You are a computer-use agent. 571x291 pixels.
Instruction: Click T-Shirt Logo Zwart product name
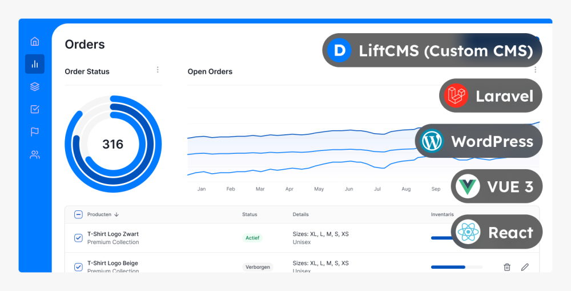113,234
